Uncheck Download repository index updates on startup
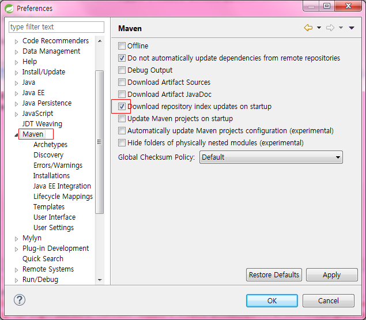The width and height of the screenshot is (366, 320). 122,107
